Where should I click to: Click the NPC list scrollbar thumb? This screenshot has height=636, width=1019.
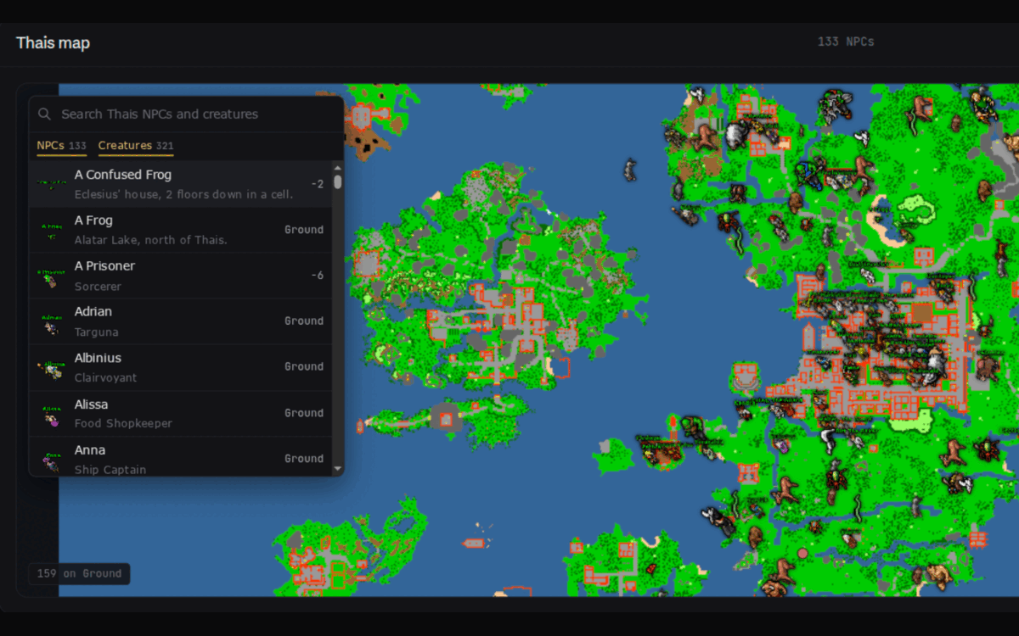(338, 181)
